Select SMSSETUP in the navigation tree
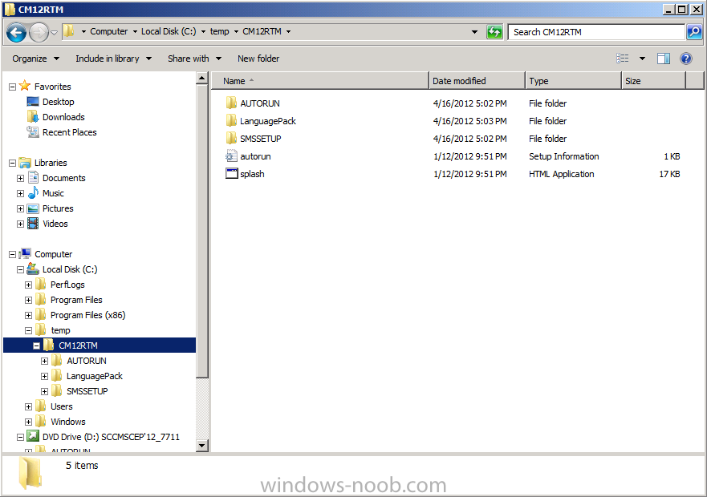 87,391
